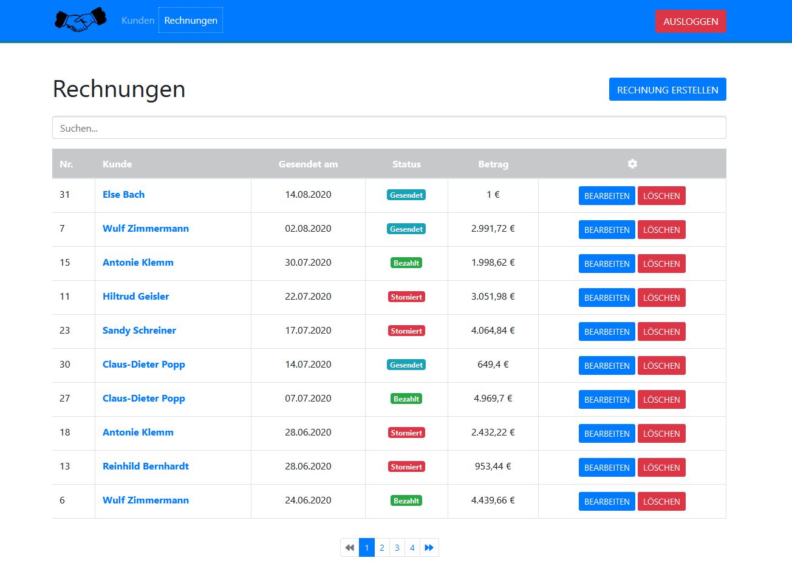Click the handshake logo icon
Screen dimensions: 792x572
click(x=80, y=20)
